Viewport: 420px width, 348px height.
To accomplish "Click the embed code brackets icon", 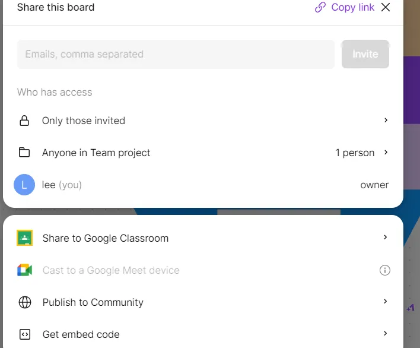I will [24, 334].
